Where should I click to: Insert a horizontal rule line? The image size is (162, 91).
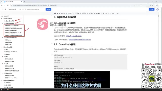click(80, 13)
